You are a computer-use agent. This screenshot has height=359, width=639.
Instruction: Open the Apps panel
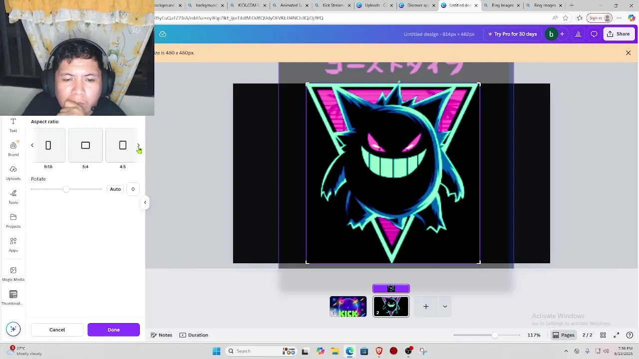click(x=13, y=245)
